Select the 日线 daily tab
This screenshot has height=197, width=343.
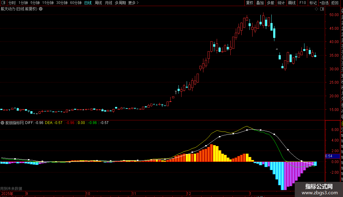(x=88, y=3)
